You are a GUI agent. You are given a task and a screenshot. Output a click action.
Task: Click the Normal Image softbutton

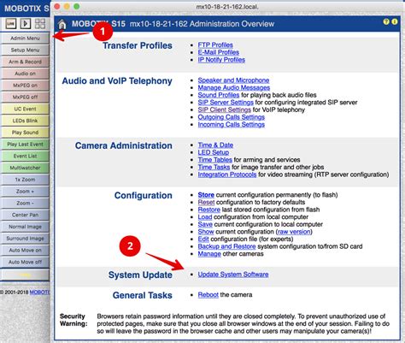coord(25,227)
